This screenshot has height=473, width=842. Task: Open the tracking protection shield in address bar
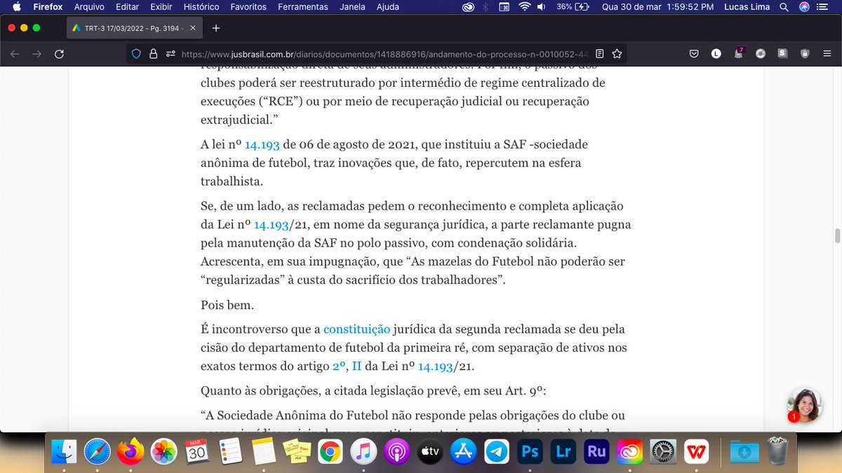[x=137, y=54]
